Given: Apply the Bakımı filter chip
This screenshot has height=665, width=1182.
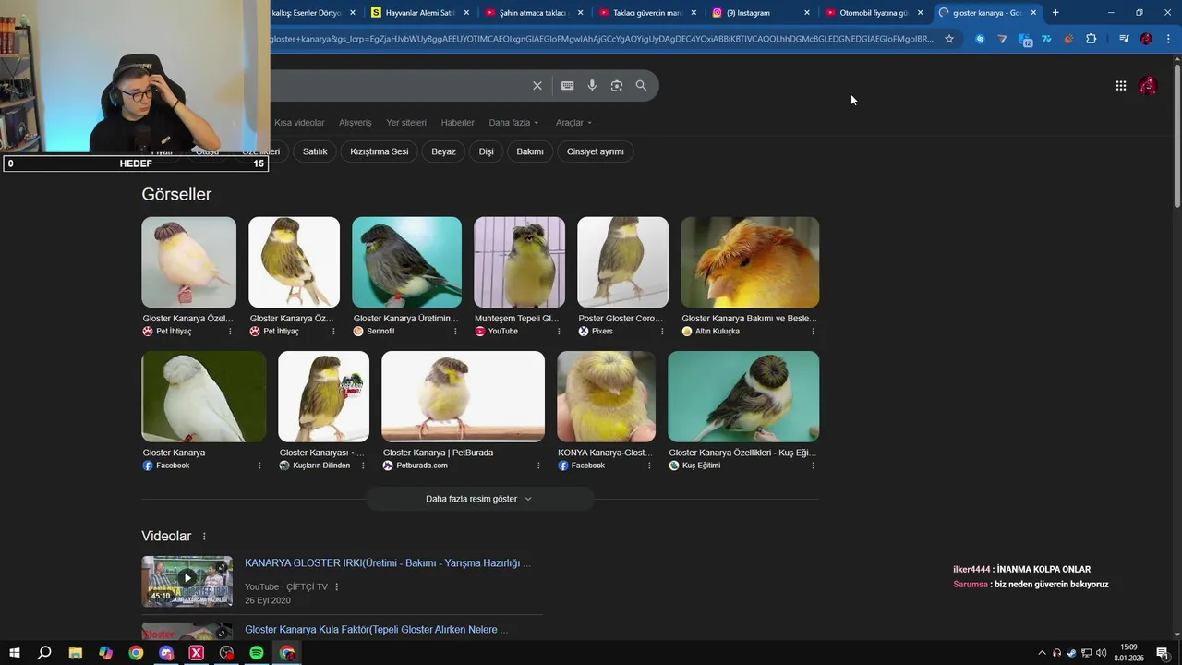Looking at the screenshot, I should coord(530,151).
